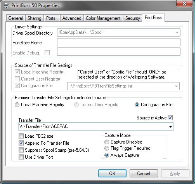196x184 pixels.
Task: Switch to the Advanced tab
Action: (x=72, y=18)
